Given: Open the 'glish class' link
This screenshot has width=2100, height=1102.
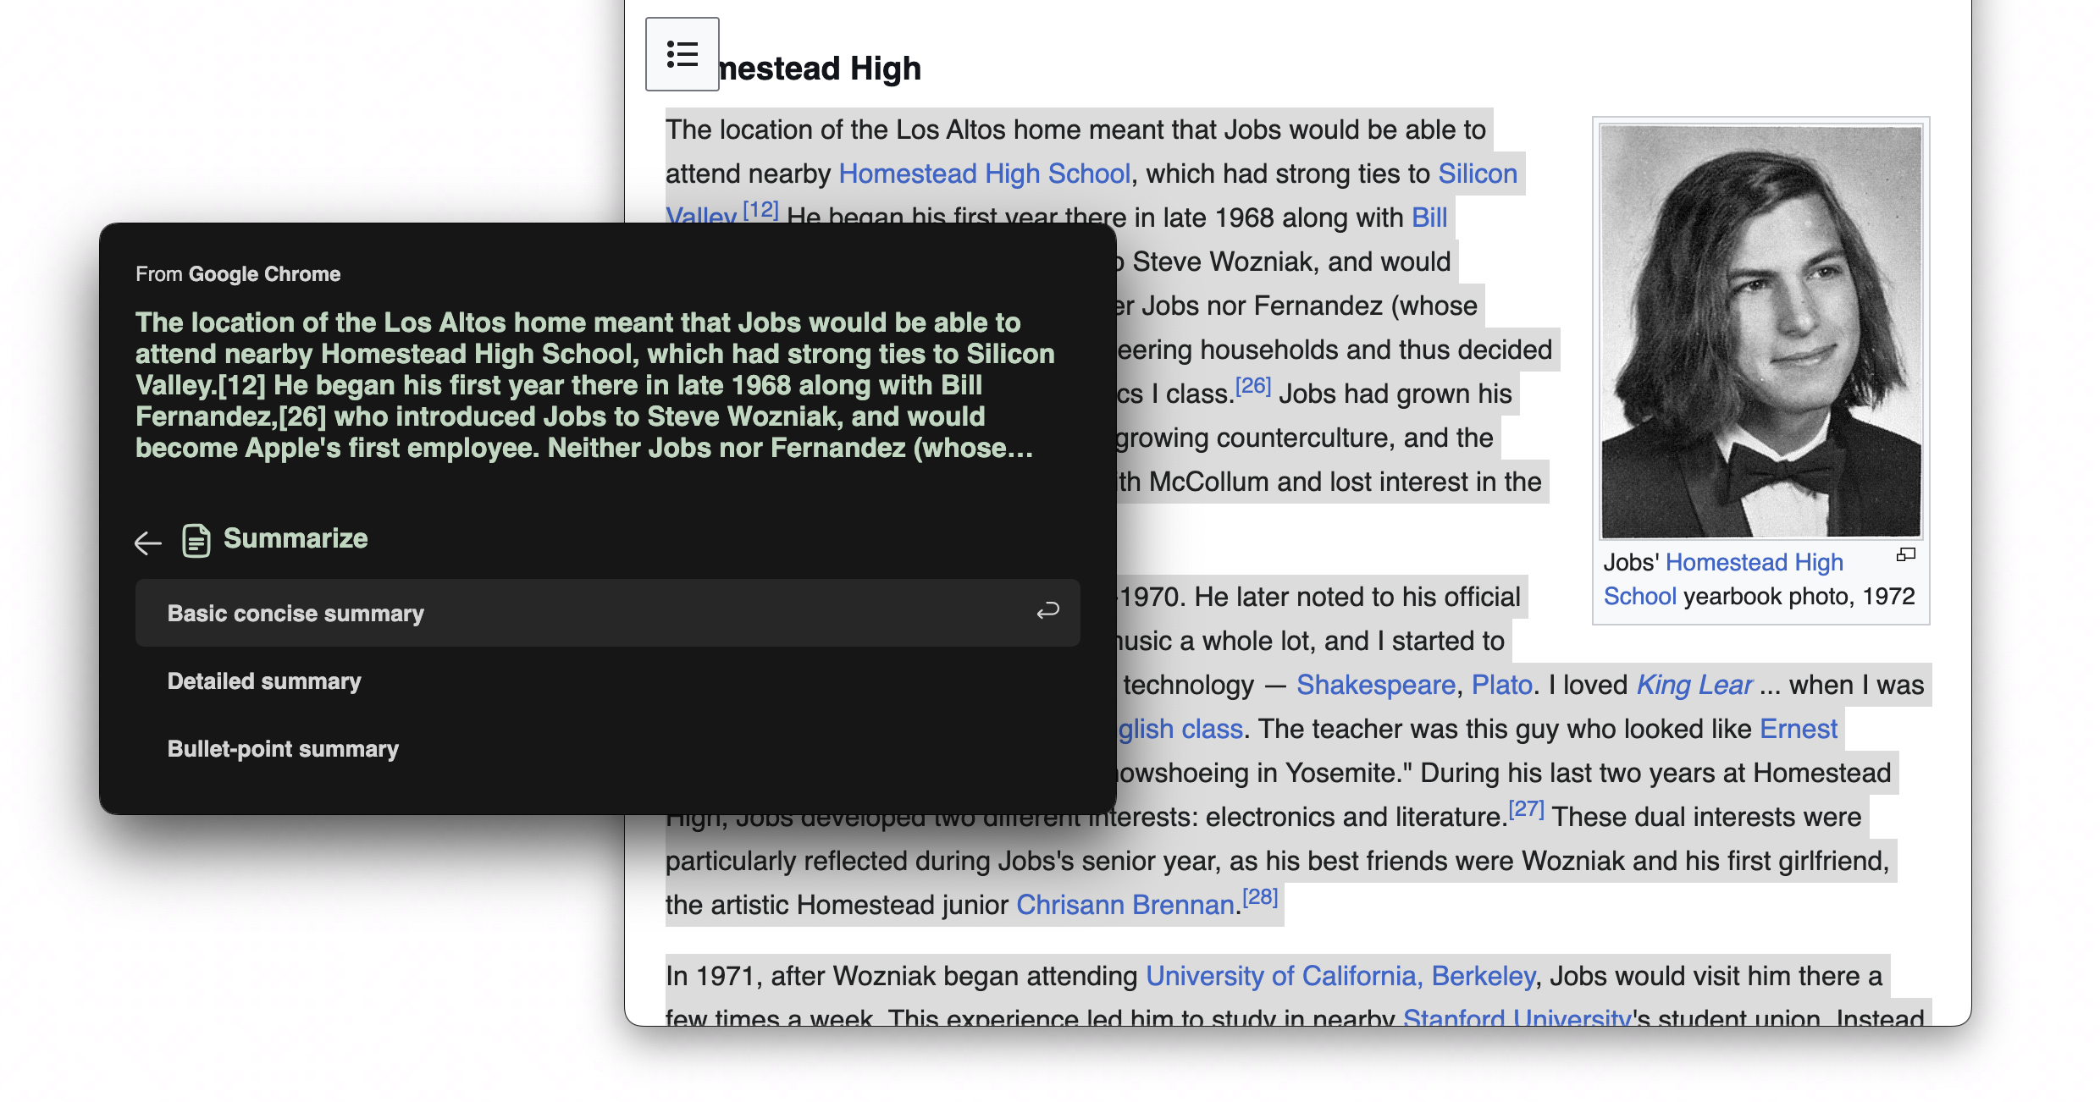Looking at the screenshot, I should coord(1180,729).
